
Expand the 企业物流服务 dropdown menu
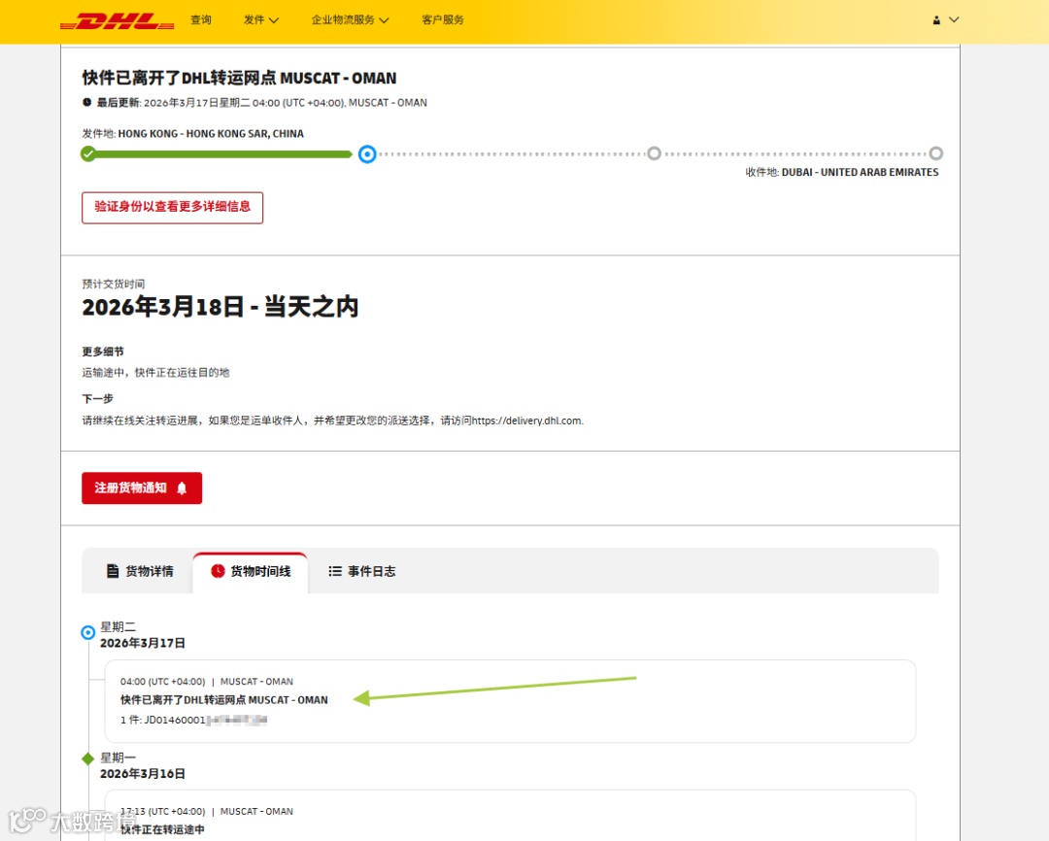(x=350, y=20)
